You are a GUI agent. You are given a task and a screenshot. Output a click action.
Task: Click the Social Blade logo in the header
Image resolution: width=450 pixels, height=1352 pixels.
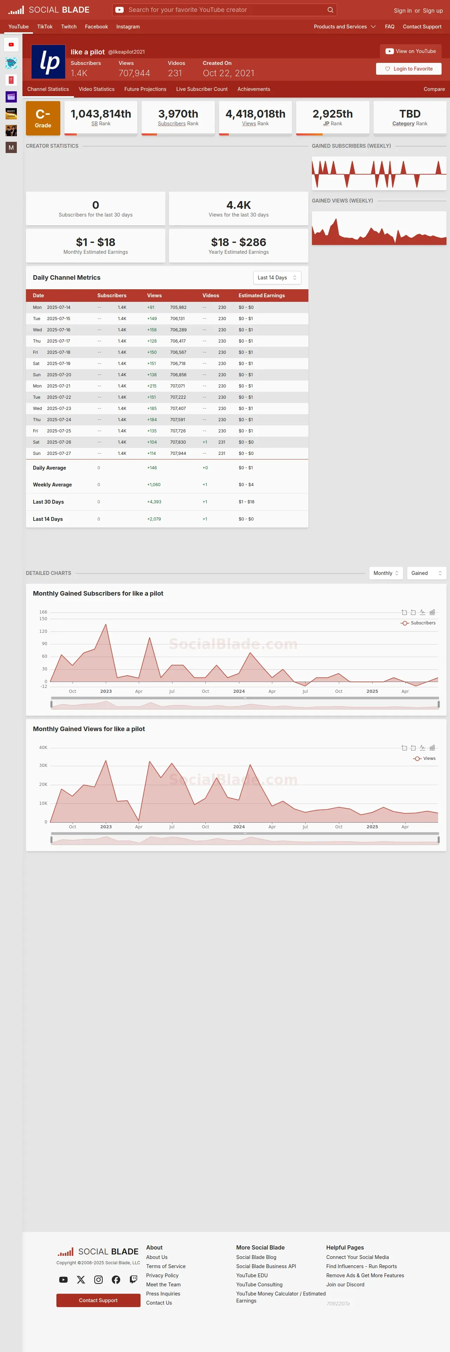(49, 10)
